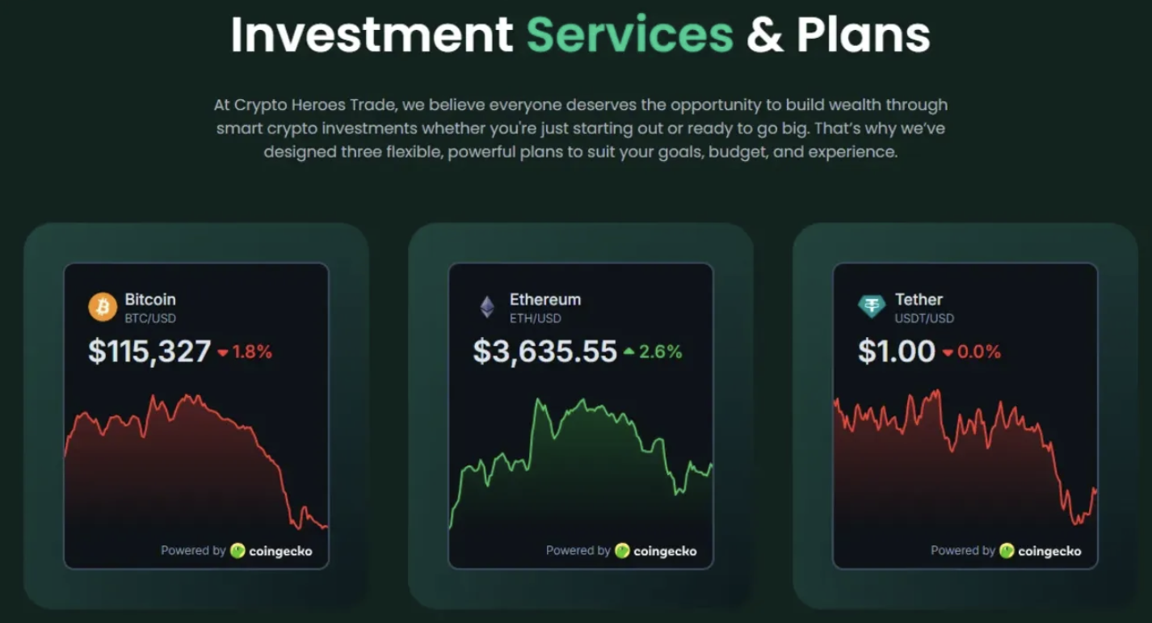
Task: Click the CoinGecko logo in Bitcoin card
Action: (x=238, y=551)
